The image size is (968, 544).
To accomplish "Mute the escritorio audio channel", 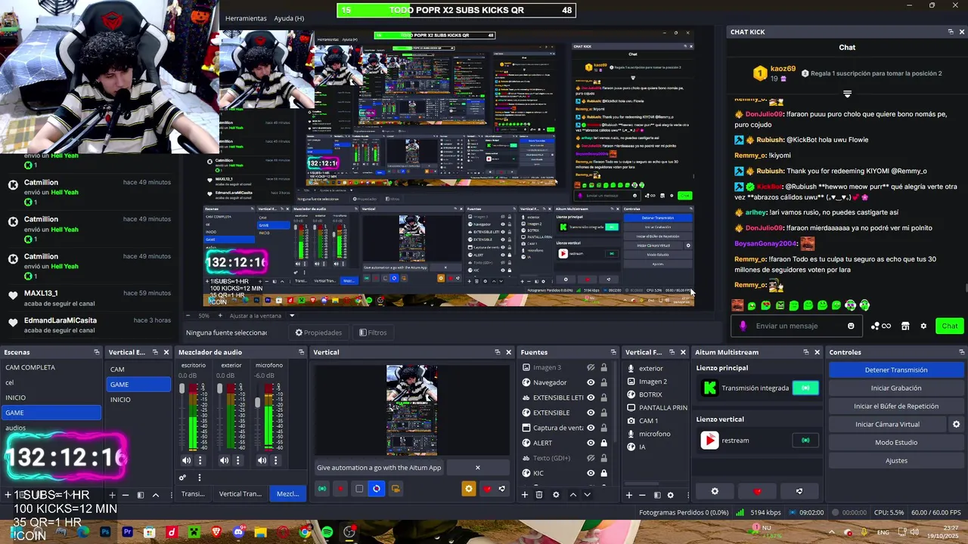I will [x=186, y=460].
